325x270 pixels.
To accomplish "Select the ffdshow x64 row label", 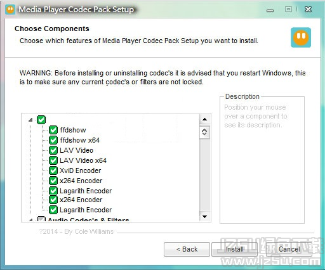I will tap(80, 140).
